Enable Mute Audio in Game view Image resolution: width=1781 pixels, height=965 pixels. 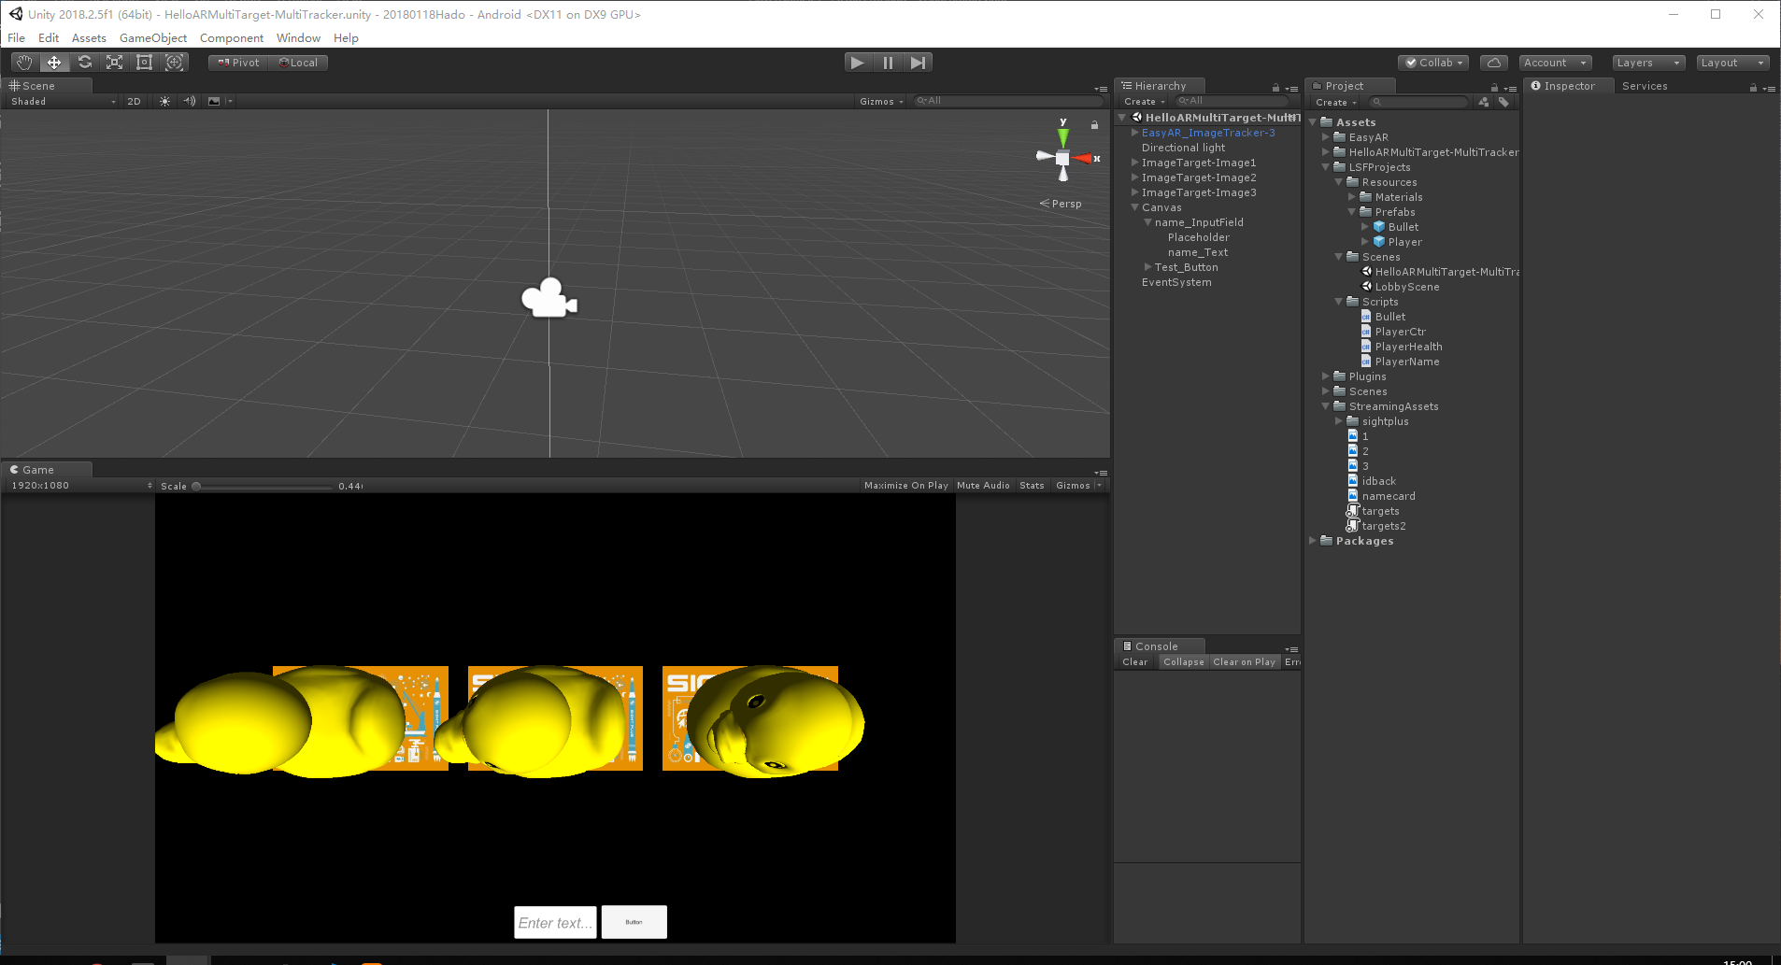point(983,485)
